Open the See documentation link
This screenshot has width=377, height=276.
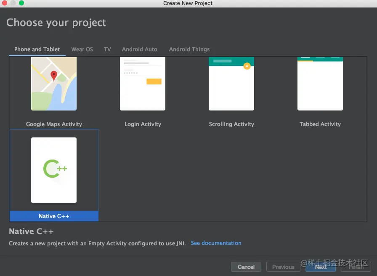tap(216, 243)
